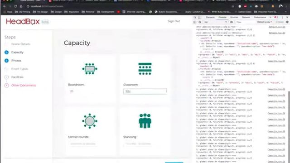Image resolution: width=290 pixels, height=163 pixels.
Task: Click the Capacity step circle icon
Action: click(x=6, y=53)
